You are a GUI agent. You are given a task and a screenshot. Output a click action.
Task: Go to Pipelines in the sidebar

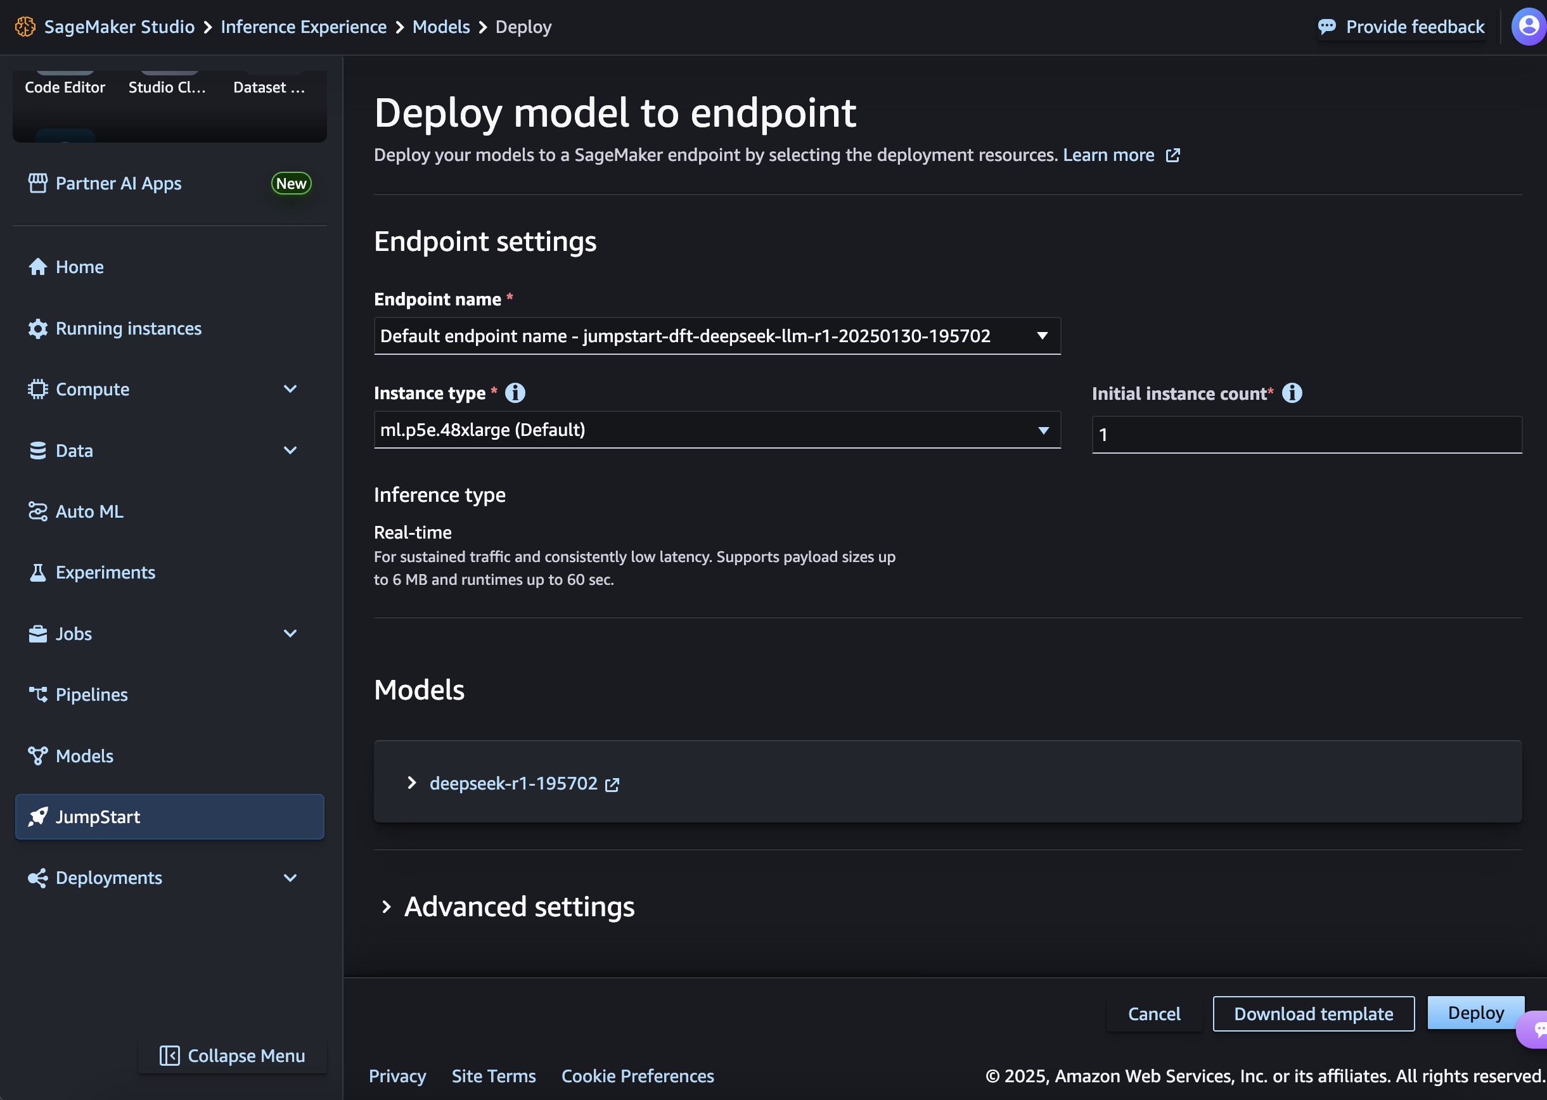click(x=91, y=695)
